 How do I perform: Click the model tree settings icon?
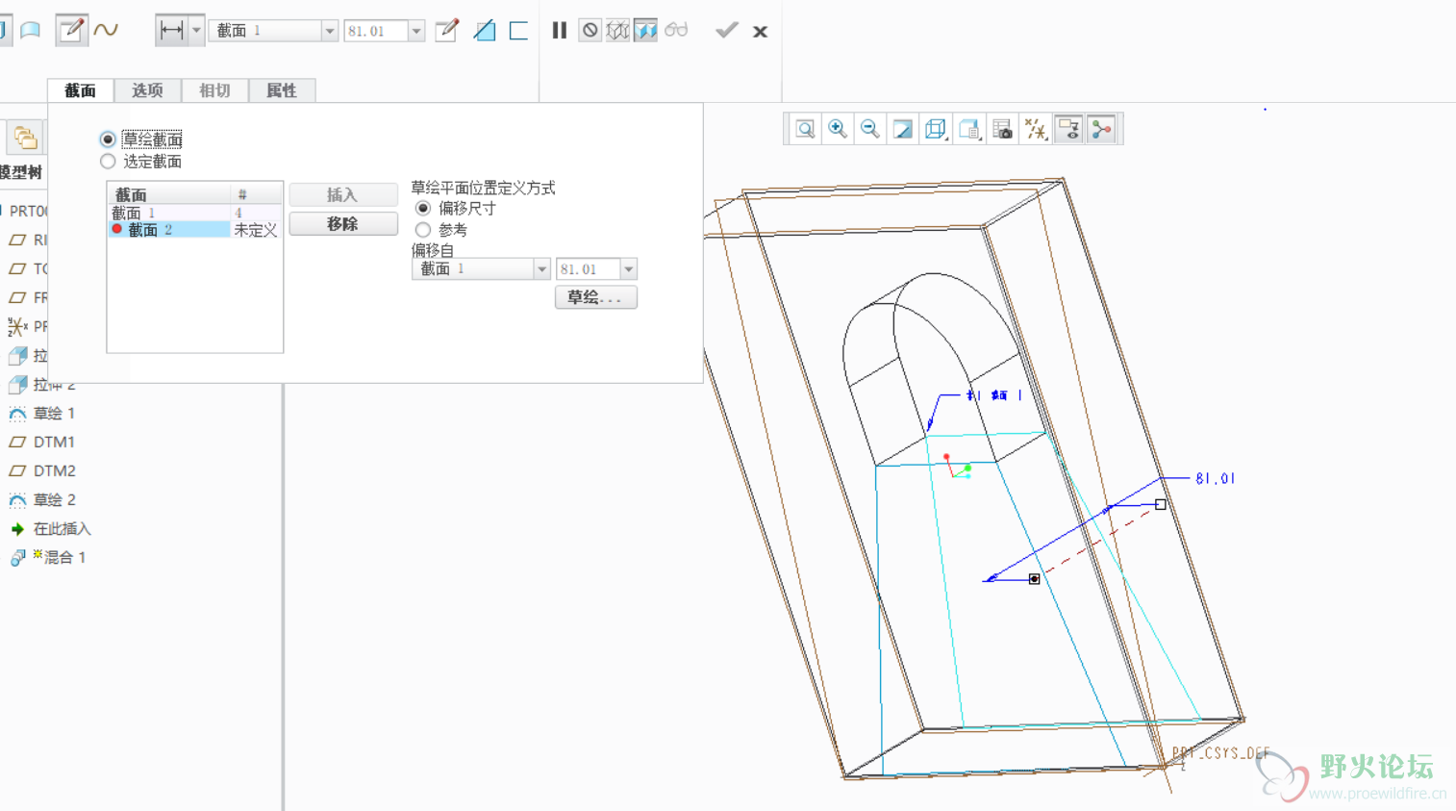(x=25, y=138)
